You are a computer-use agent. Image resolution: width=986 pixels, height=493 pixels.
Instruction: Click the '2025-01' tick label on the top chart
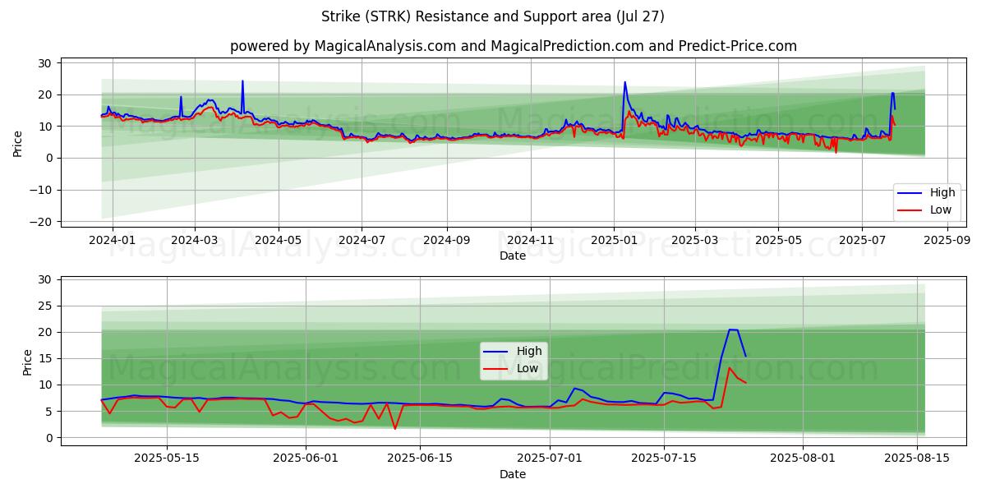coord(614,241)
